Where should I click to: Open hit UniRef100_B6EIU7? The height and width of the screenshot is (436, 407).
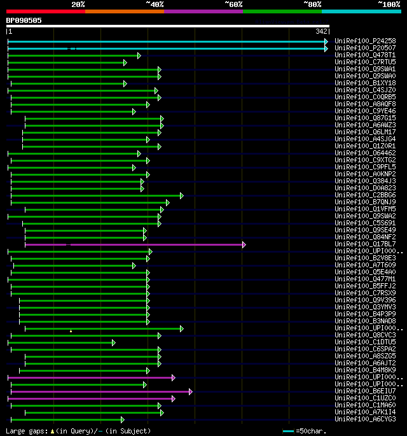[365, 391]
